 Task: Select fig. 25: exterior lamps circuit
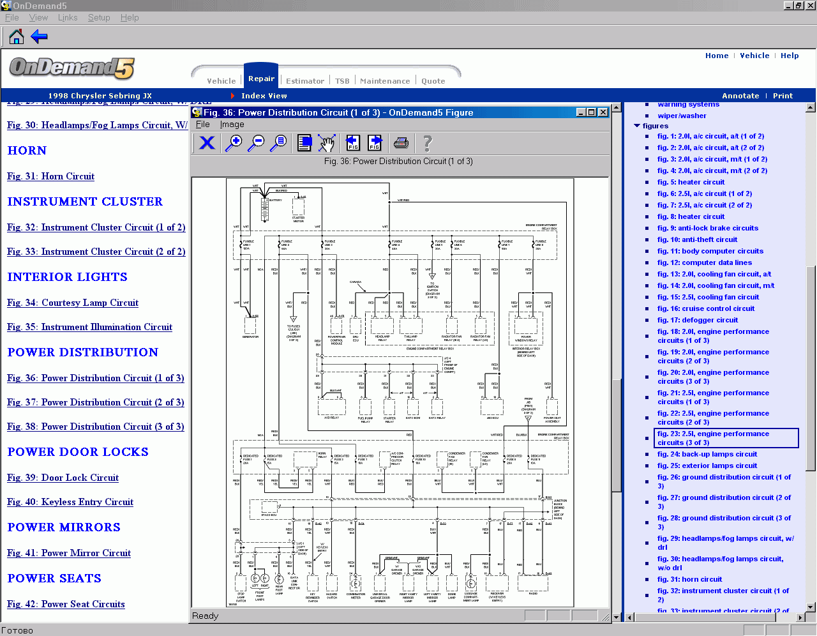tap(707, 466)
